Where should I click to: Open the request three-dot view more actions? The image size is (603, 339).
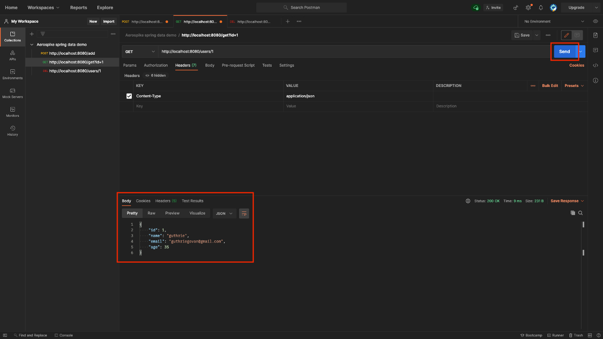pyautogui.click(x=548, y=35)
